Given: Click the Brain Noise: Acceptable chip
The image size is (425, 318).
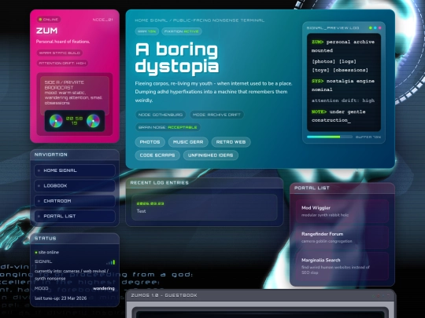Looking at the screenshot, I should [168, 127].
